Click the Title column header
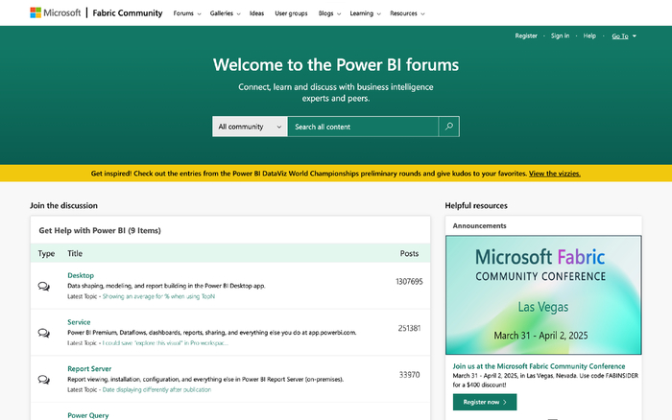Screen dimensions: 672x420 75,253
